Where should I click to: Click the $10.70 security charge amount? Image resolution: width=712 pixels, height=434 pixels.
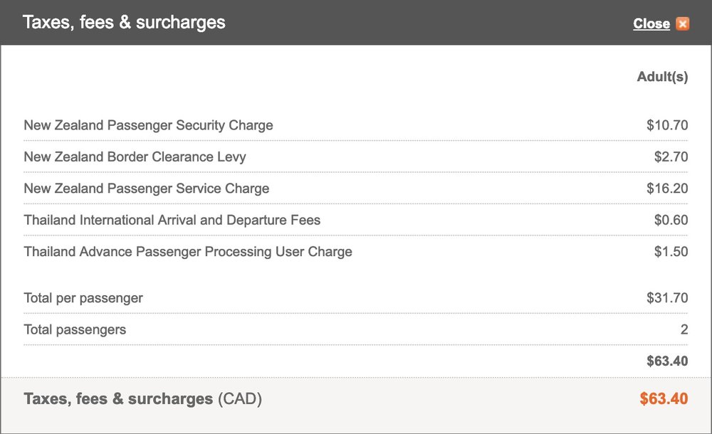pos(667,125)
